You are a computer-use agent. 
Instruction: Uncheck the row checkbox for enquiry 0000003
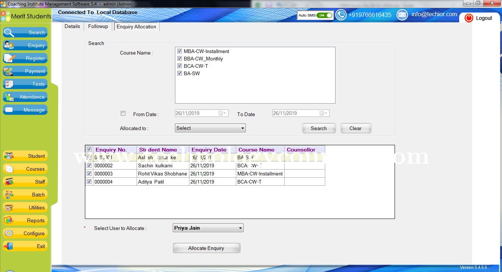coord(89,174)
